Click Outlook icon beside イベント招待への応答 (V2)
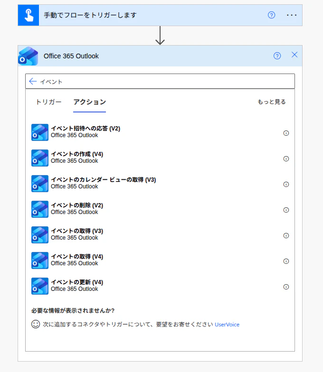This screenshot has height=372, width=323. tap(40, 132)
